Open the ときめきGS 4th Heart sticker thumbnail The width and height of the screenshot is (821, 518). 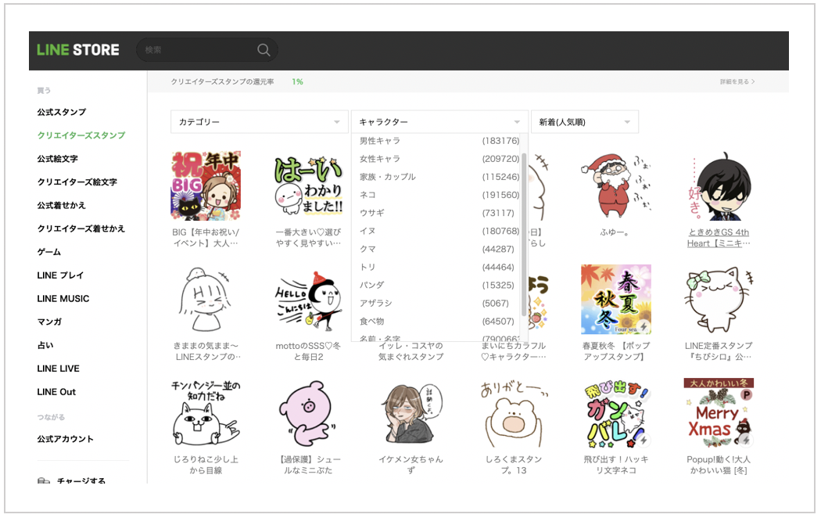pos(719,186)
